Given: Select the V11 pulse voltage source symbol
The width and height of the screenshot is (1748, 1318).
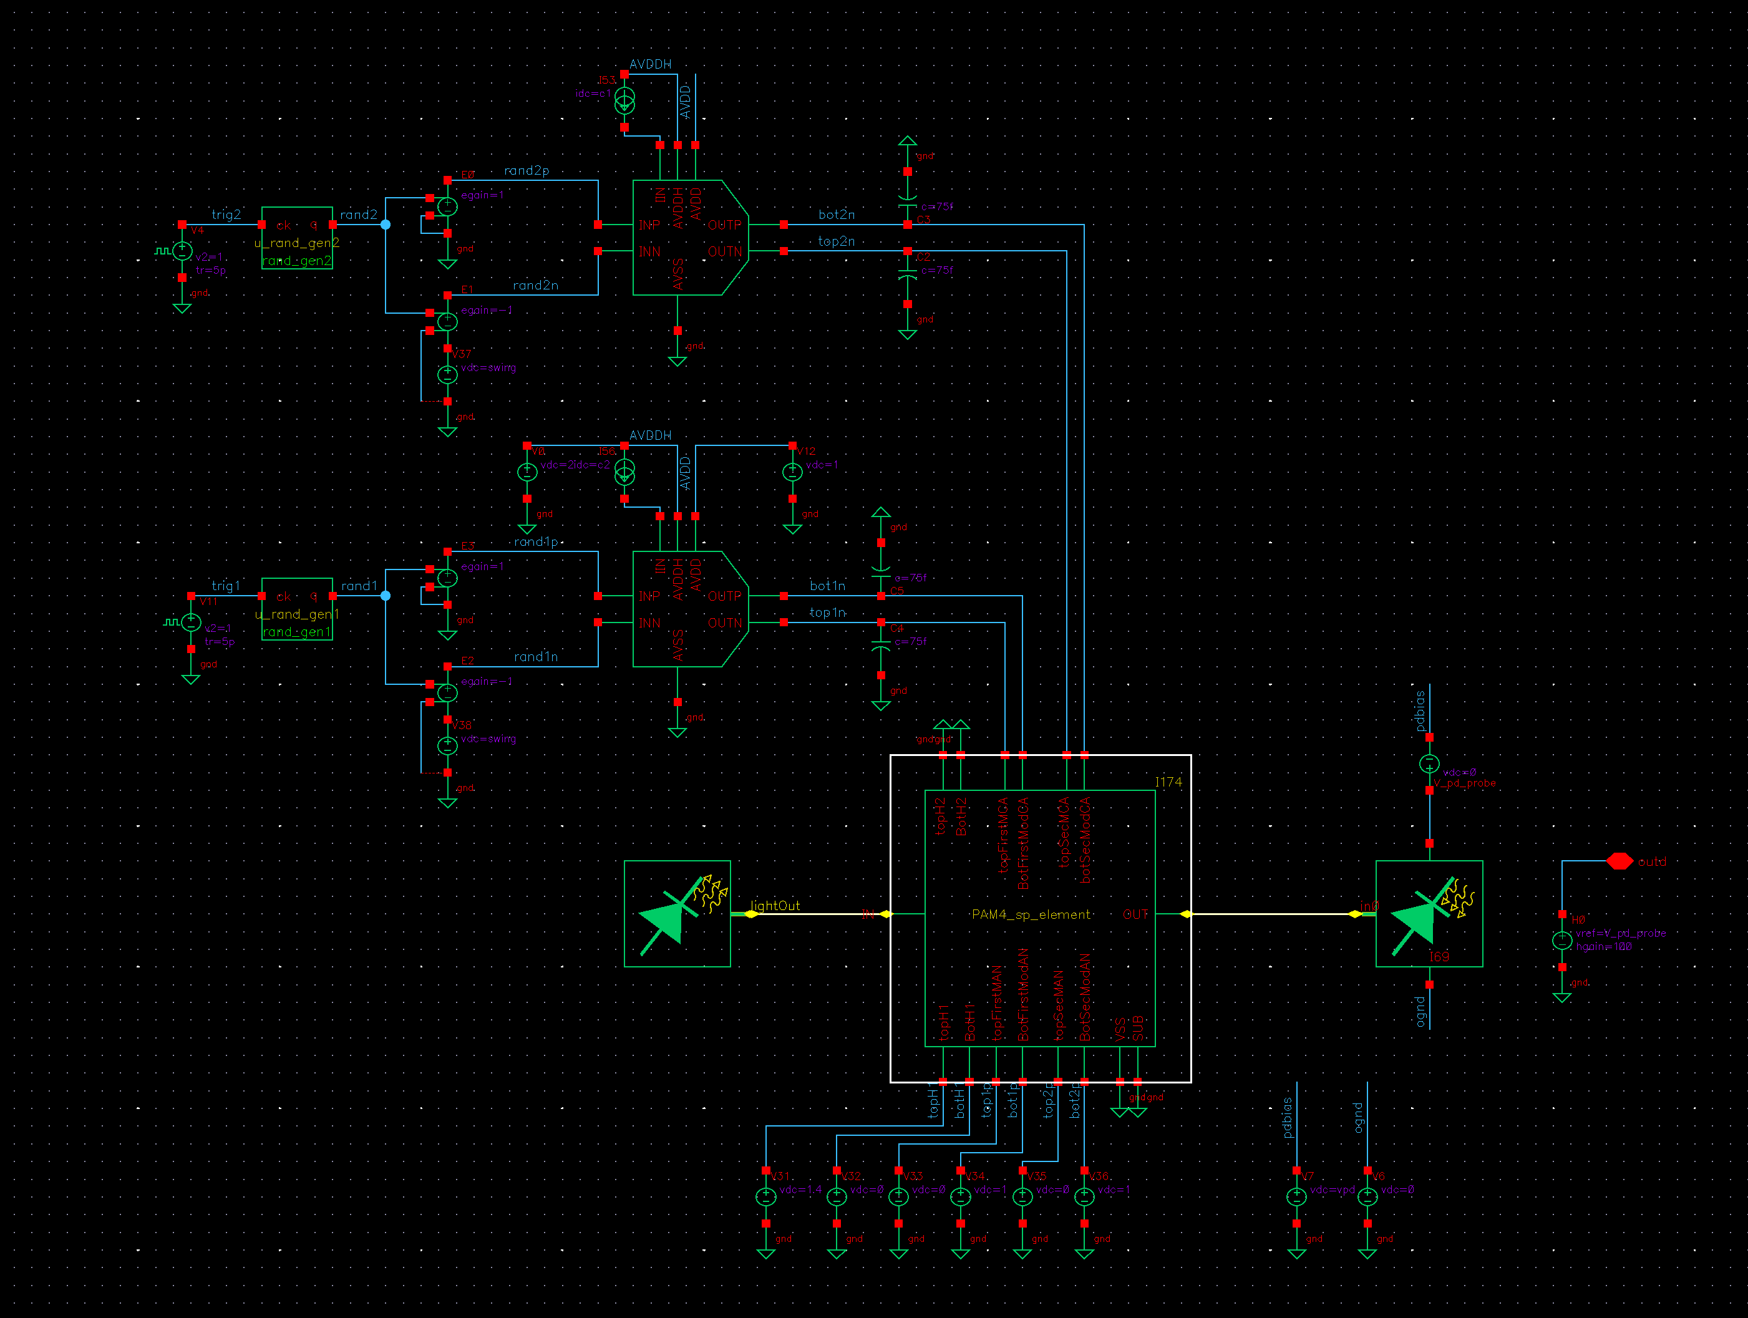Looking at the screenshot, I should [x=192, y=623].
